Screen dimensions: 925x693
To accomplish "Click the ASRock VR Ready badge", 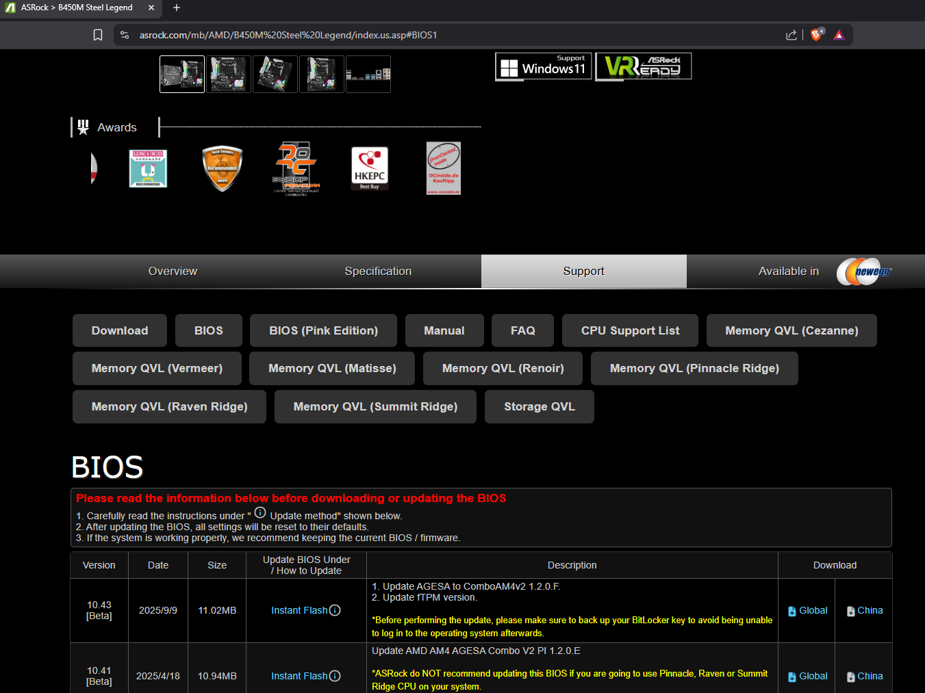I will coord(644,66).
